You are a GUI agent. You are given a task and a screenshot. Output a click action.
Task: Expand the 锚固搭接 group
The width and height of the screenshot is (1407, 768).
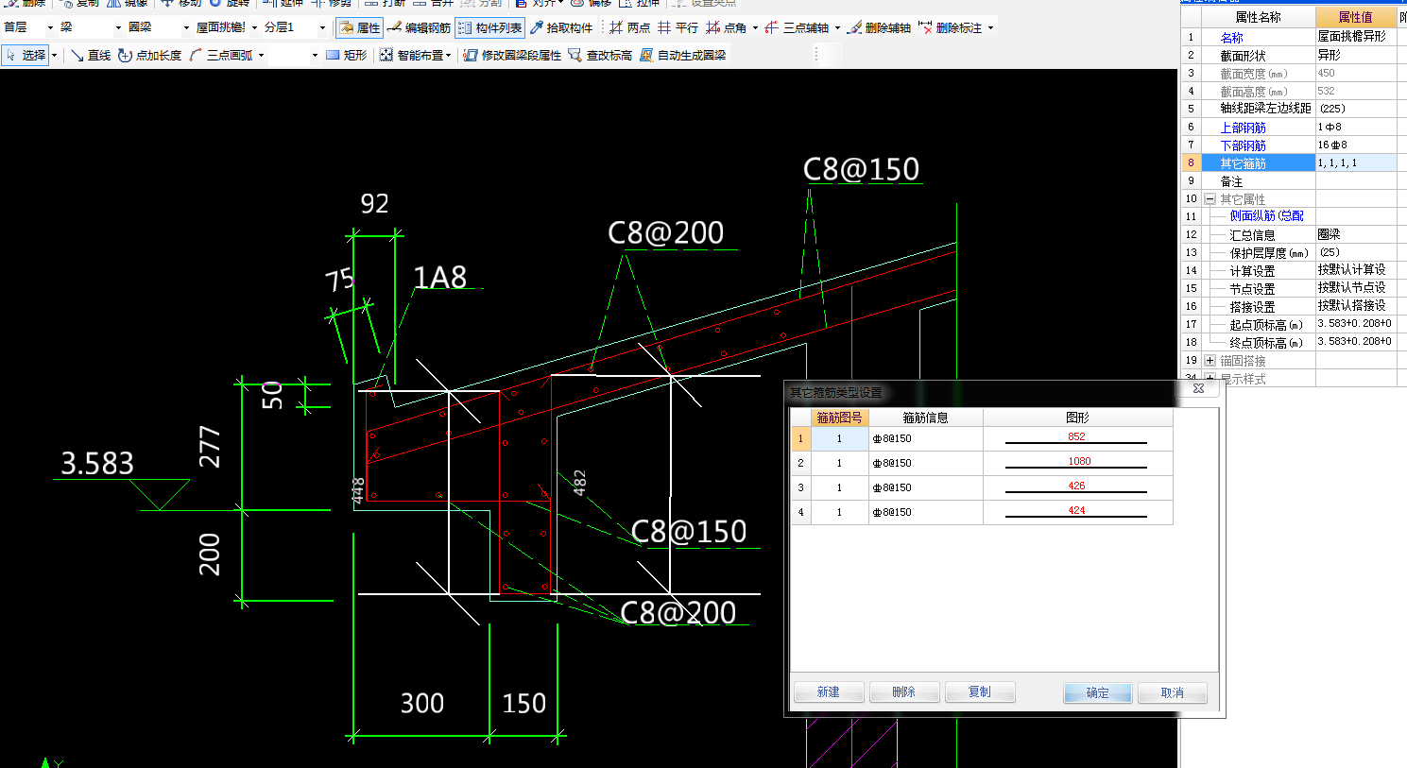(1210, 361)
